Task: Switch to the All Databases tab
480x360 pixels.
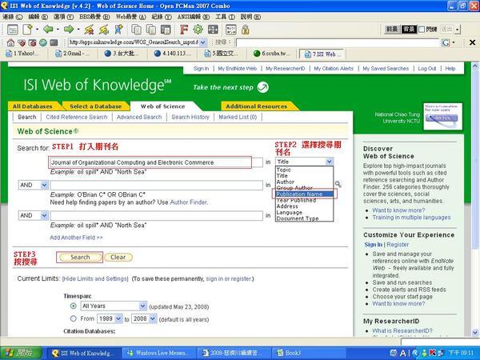Action: [33, 106]
